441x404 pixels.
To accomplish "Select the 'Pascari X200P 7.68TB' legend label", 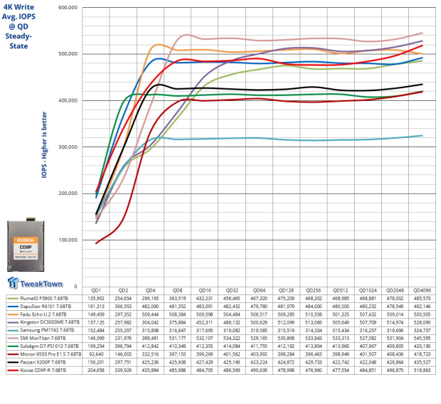I will pos(43,362).
